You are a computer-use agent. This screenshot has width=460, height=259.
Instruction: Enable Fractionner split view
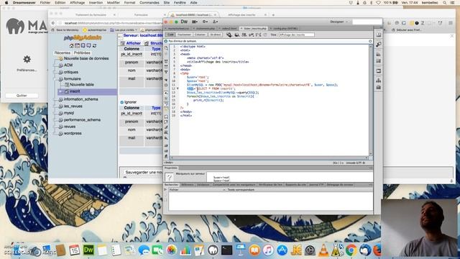184,35
